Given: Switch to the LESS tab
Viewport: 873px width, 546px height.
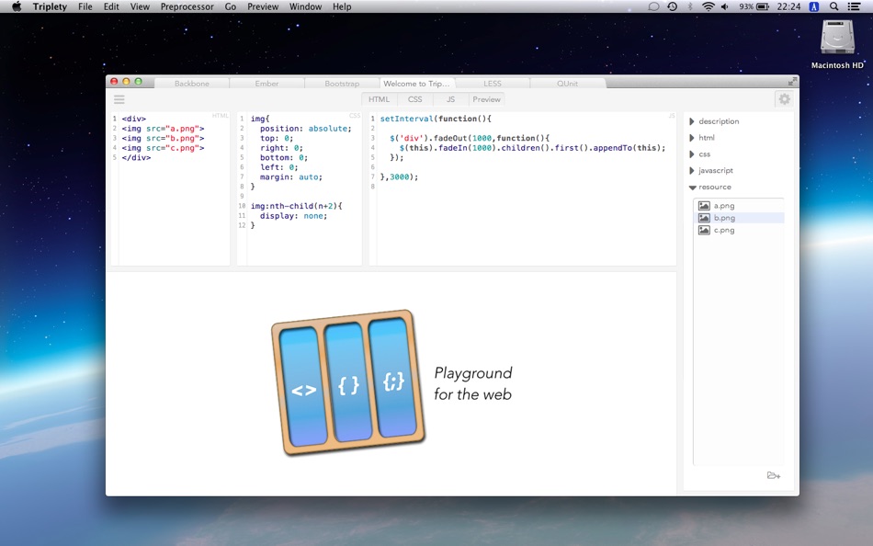Looking at the screenshot, I should click(x=493, y=84).
